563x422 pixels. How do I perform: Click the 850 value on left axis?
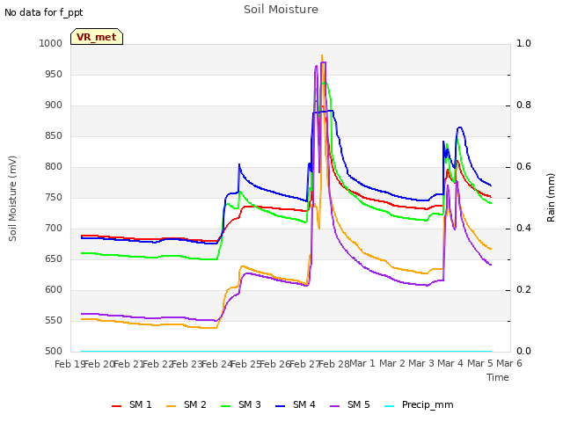coord(54,136)
